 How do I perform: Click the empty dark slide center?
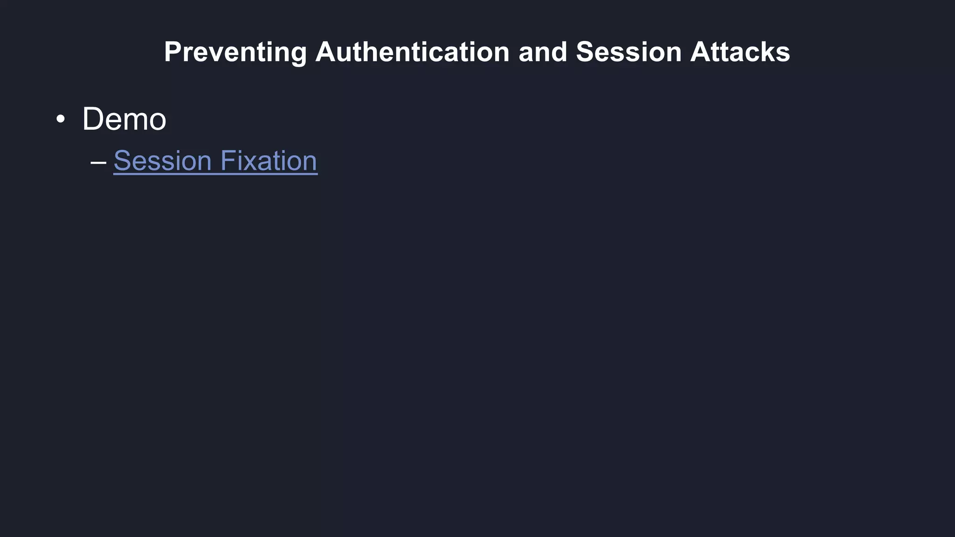pos(477,326)
